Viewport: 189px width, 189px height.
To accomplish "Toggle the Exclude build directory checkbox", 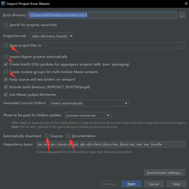I will pyautogui.click(x=6, y=87).
